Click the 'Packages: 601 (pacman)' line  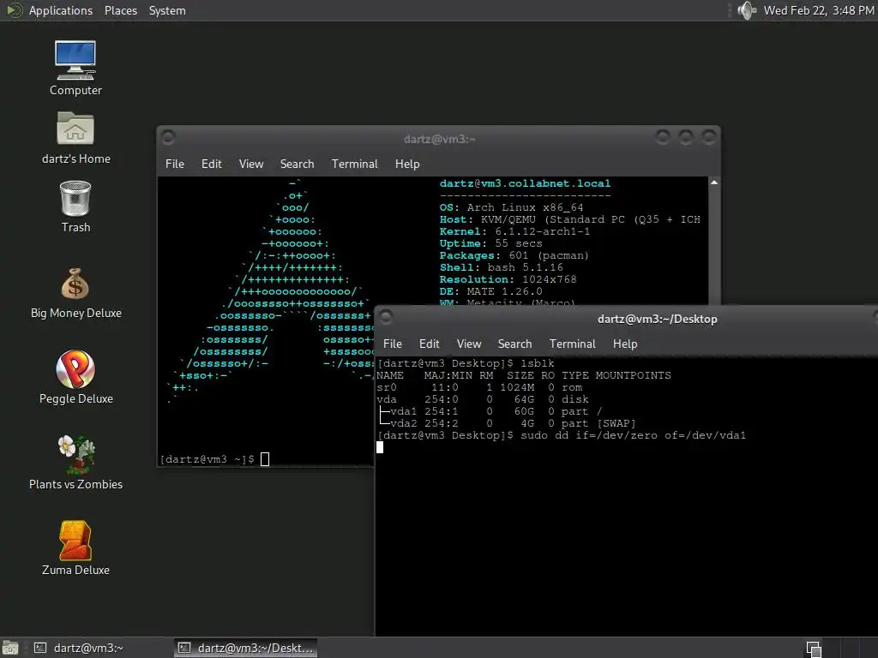(514, 255)
